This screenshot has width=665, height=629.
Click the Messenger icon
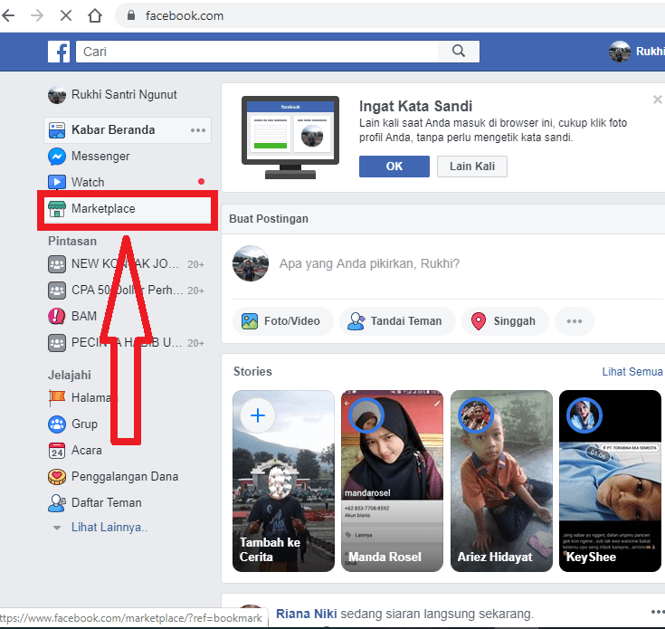click(57, 157)
